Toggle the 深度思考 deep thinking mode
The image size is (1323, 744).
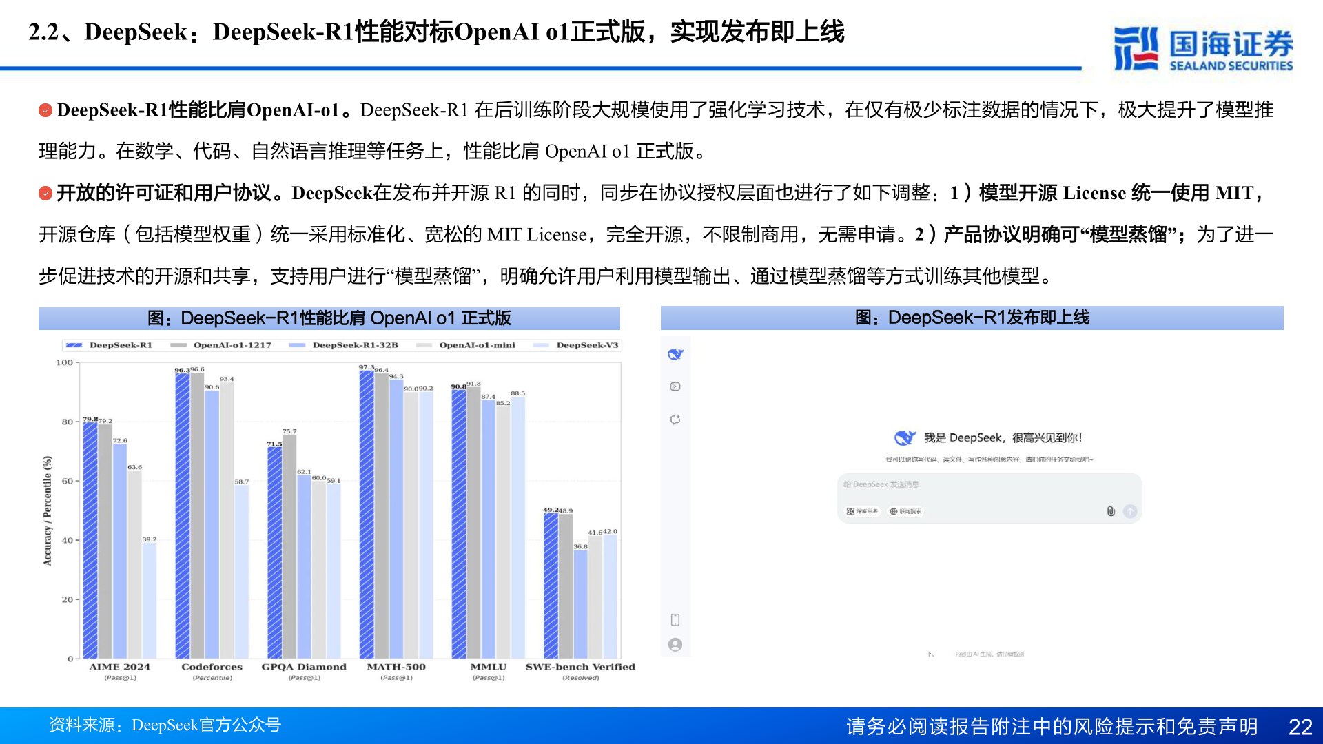(862, 511)
